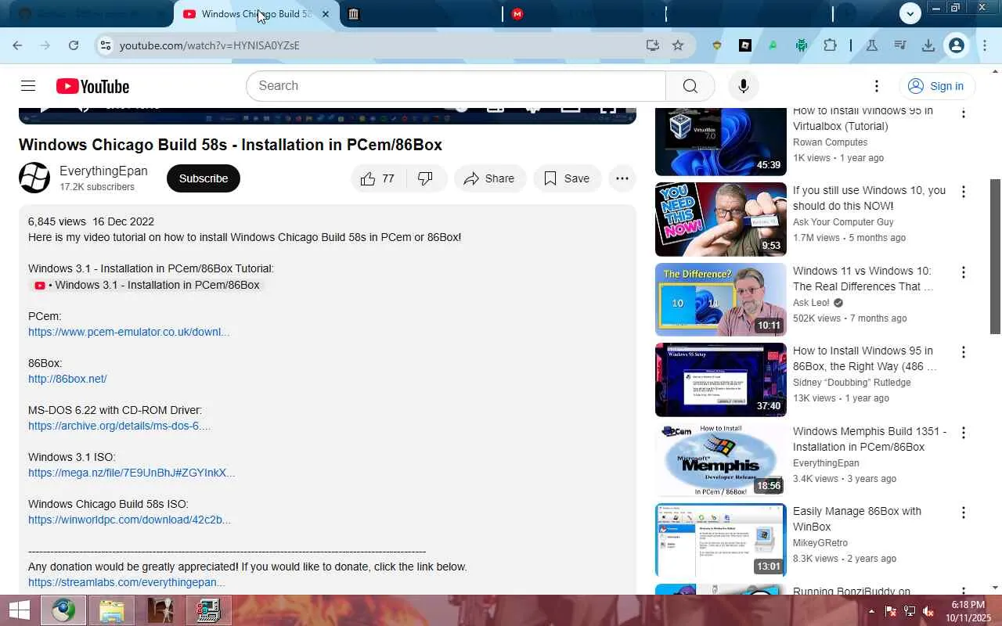The width and height of the screenshot is (1002, 626).
Task: Open Memphis Build 1351 video thumbnail
Action: coord(721,460)
